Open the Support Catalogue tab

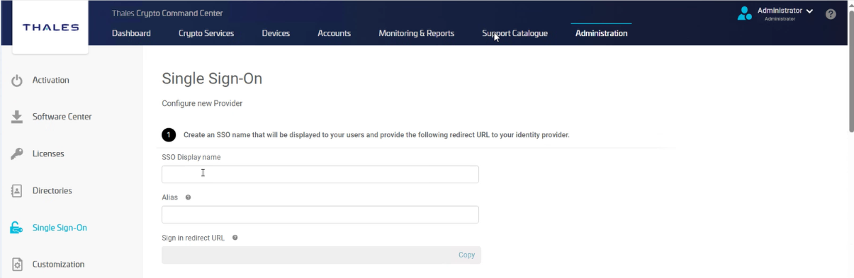pos(515,33)
